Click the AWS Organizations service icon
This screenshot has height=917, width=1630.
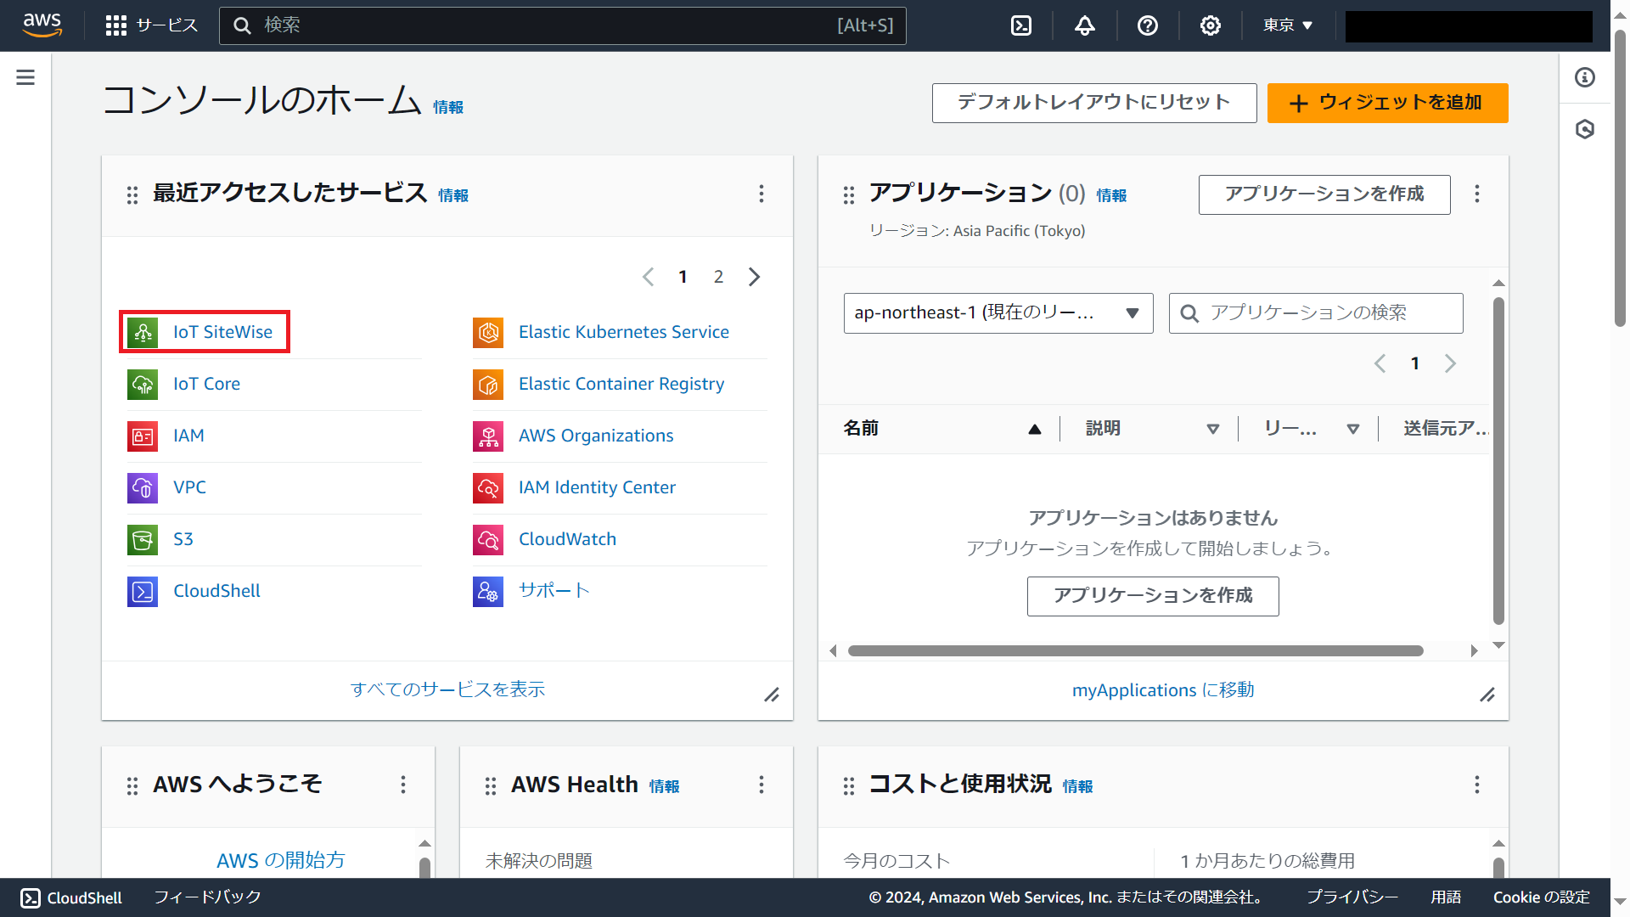tap(488, 436)
